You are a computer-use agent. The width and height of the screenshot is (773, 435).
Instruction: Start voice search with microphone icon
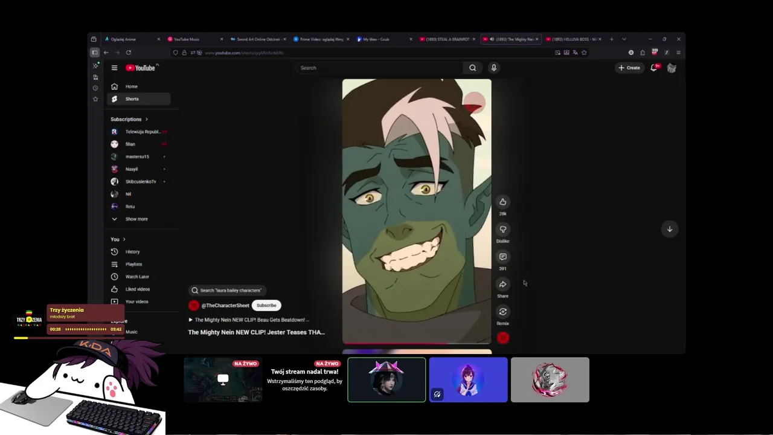[x=493, y=68]
